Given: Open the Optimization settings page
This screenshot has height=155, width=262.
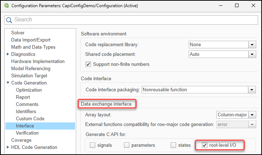Looking at the screenshot, I should click(x=29, y=90).
